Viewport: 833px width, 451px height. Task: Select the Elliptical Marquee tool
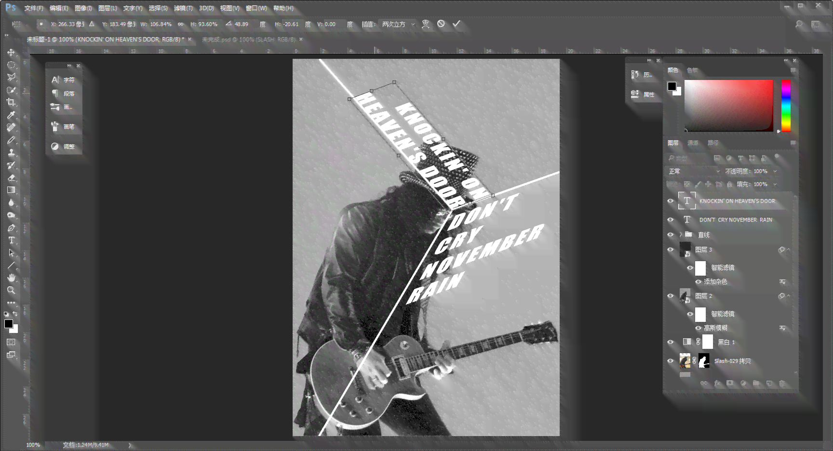tap(11, 65)
